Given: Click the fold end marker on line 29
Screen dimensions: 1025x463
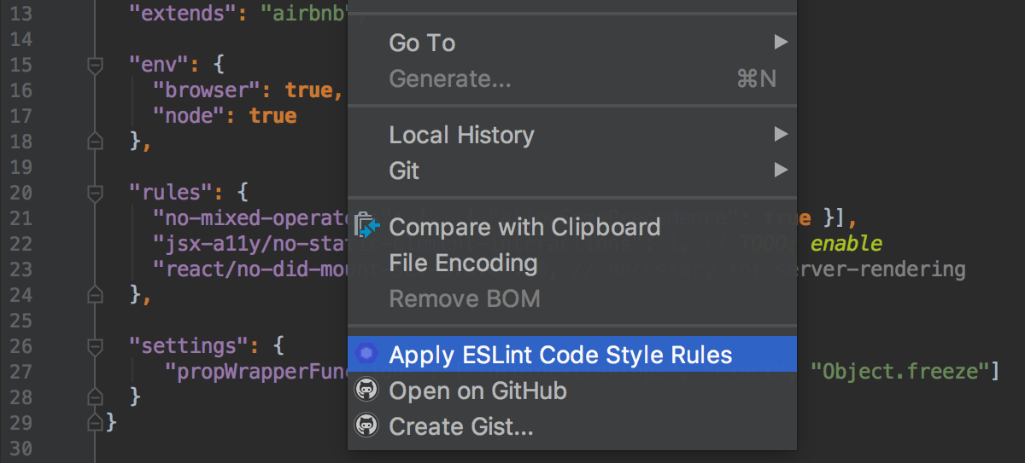Looking at the screenshot, I should 96,421.
